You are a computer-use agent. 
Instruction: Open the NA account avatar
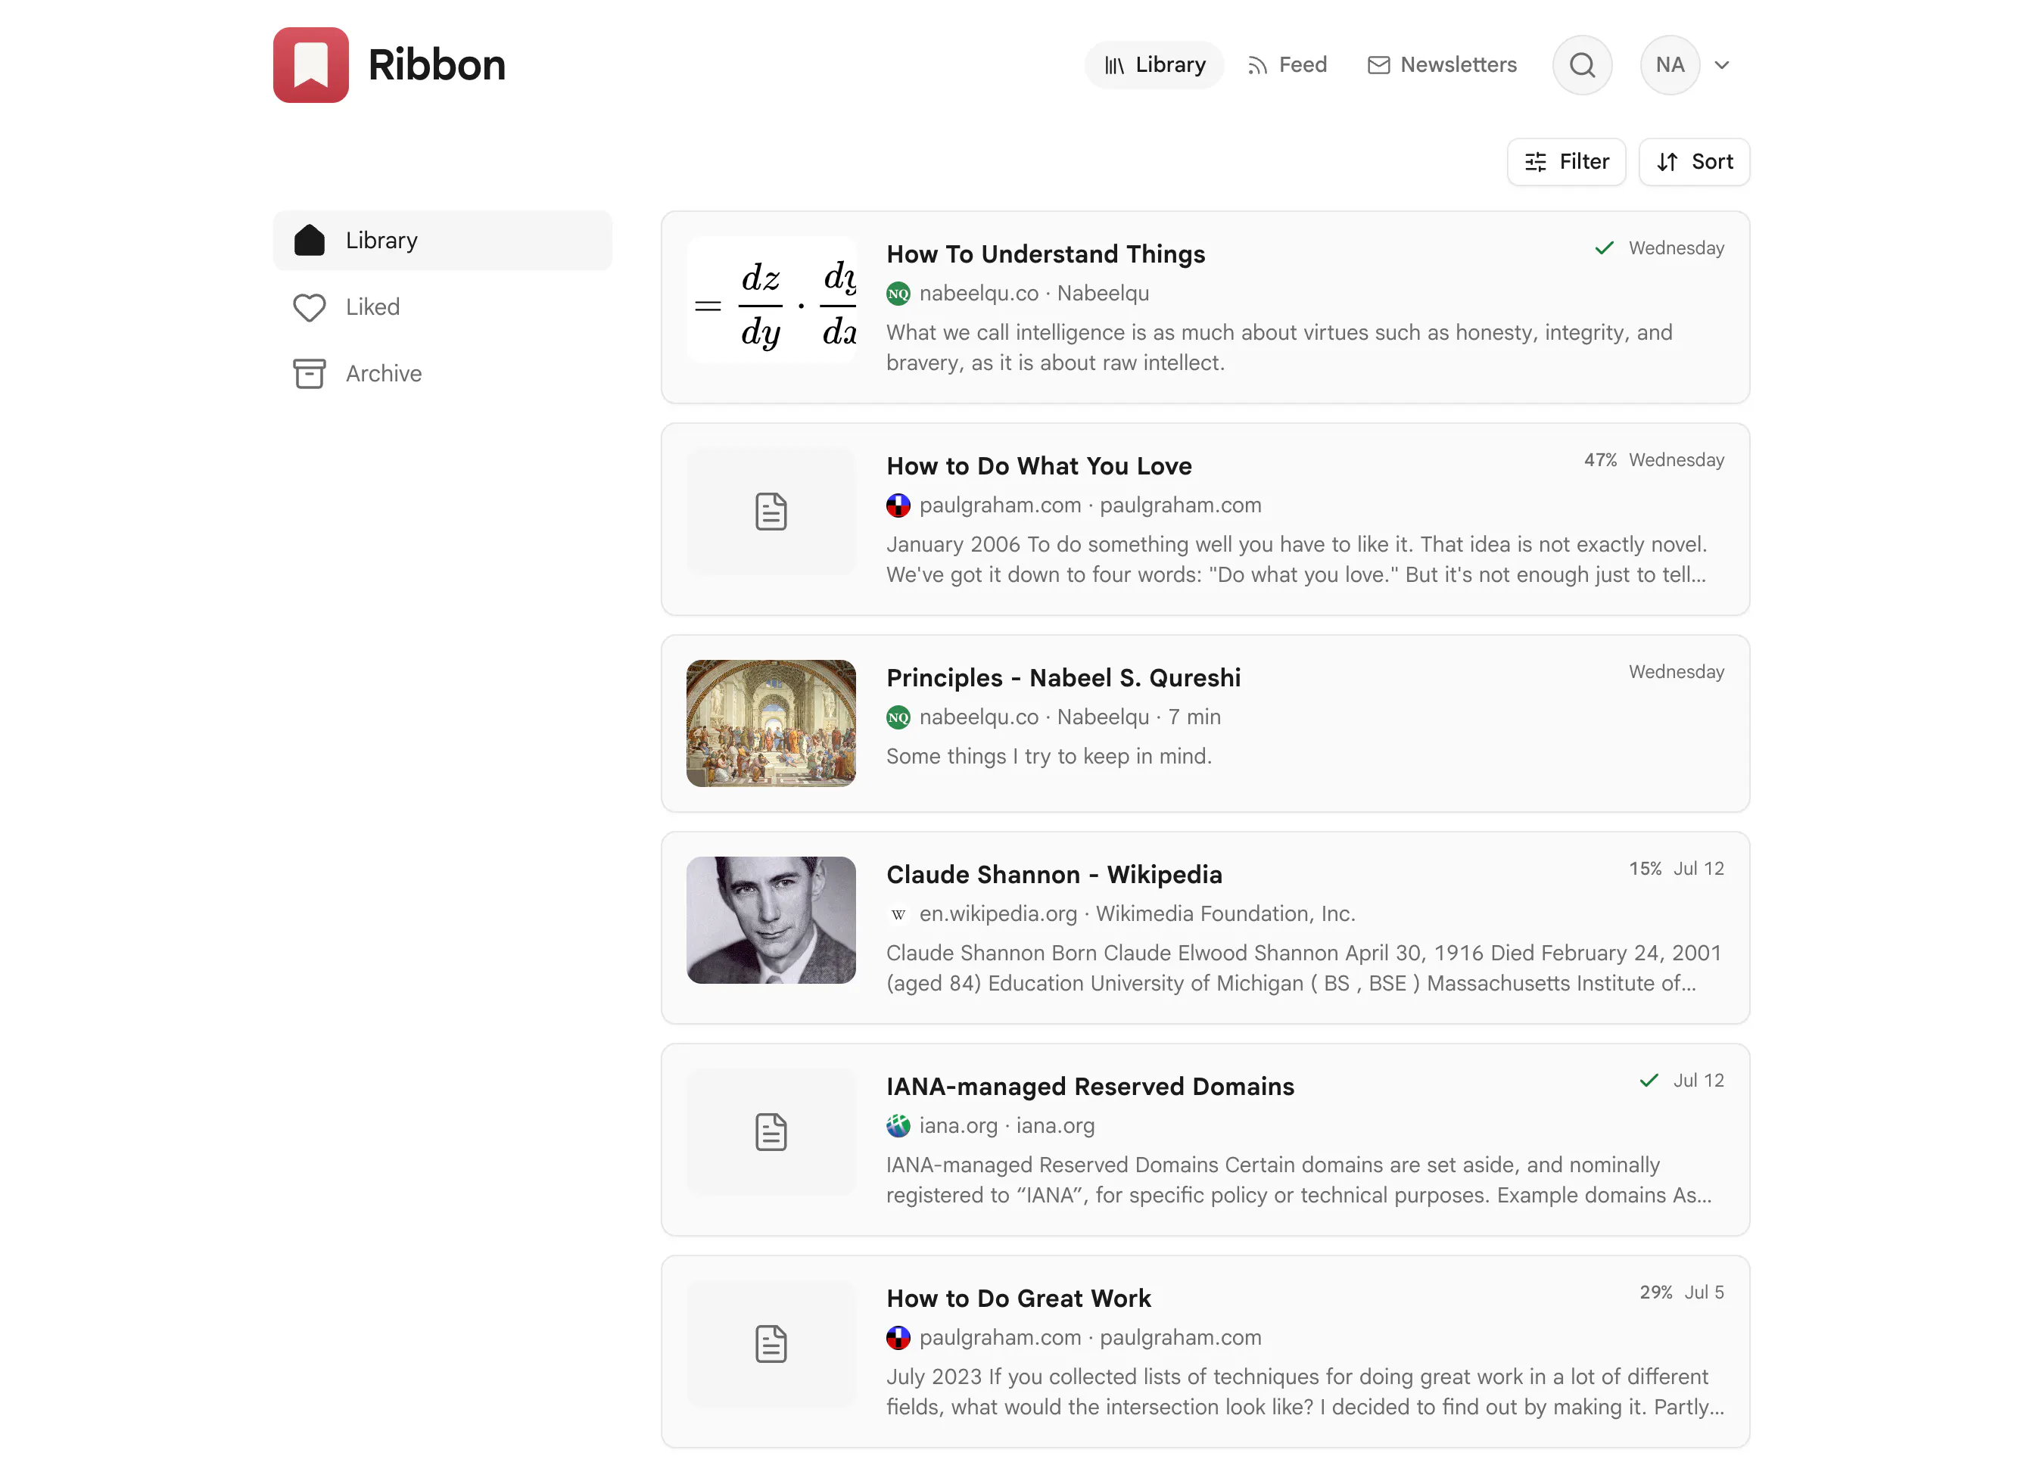(x=1669, y=64)
